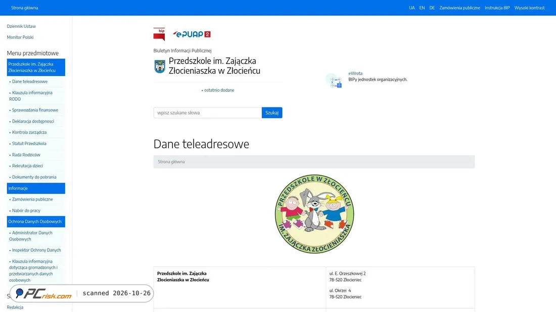This screenshot has height=312, width=556.
Task: Open Instrukcja BIP link
Action: (x=497, y=8)
